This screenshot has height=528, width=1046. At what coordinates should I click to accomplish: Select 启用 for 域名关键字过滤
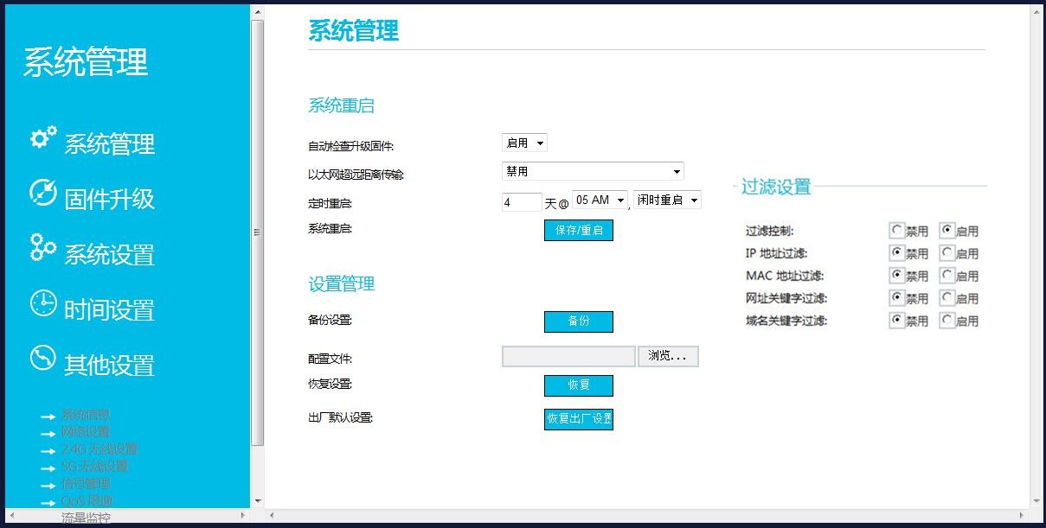pyautogui.click(x=947, y=321)
